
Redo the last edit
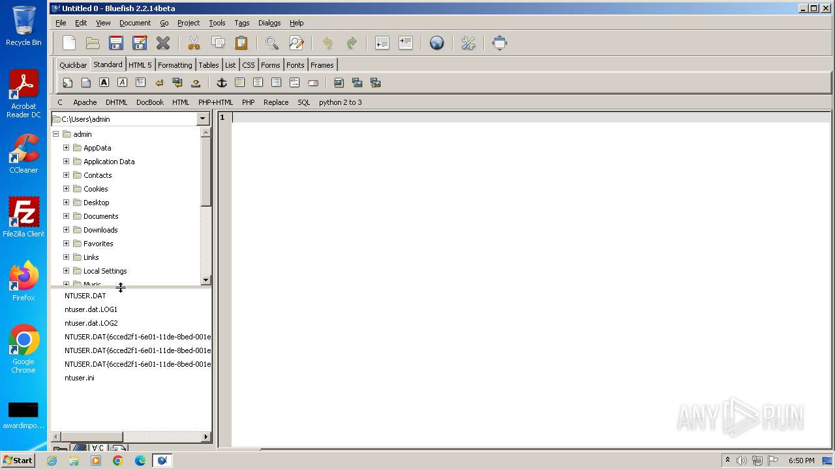[351, 43]
